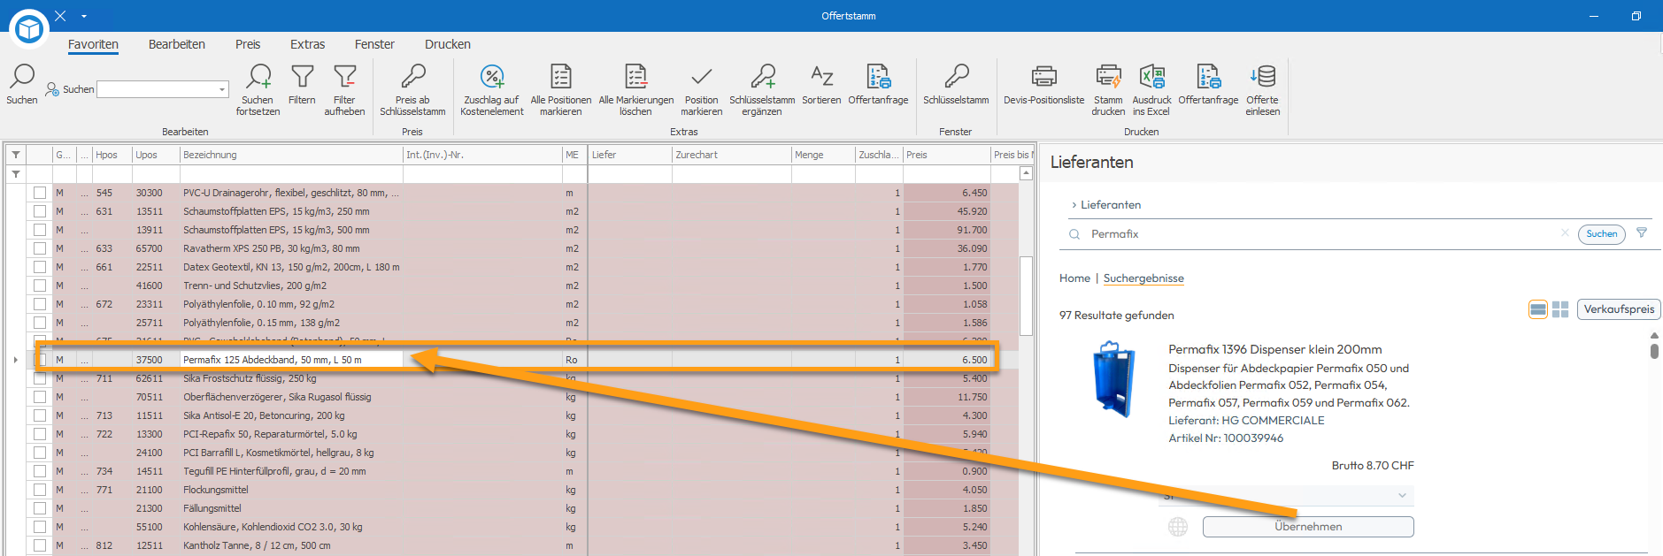Open the Drucken ribbon tab

(448, 44)
